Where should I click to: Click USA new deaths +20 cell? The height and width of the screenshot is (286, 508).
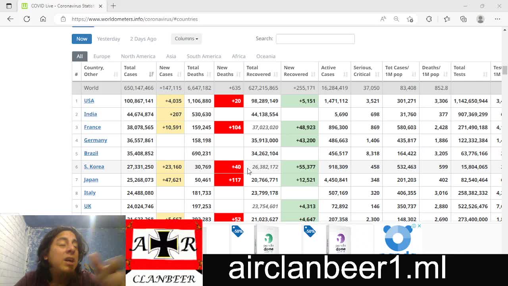(229, 101)
